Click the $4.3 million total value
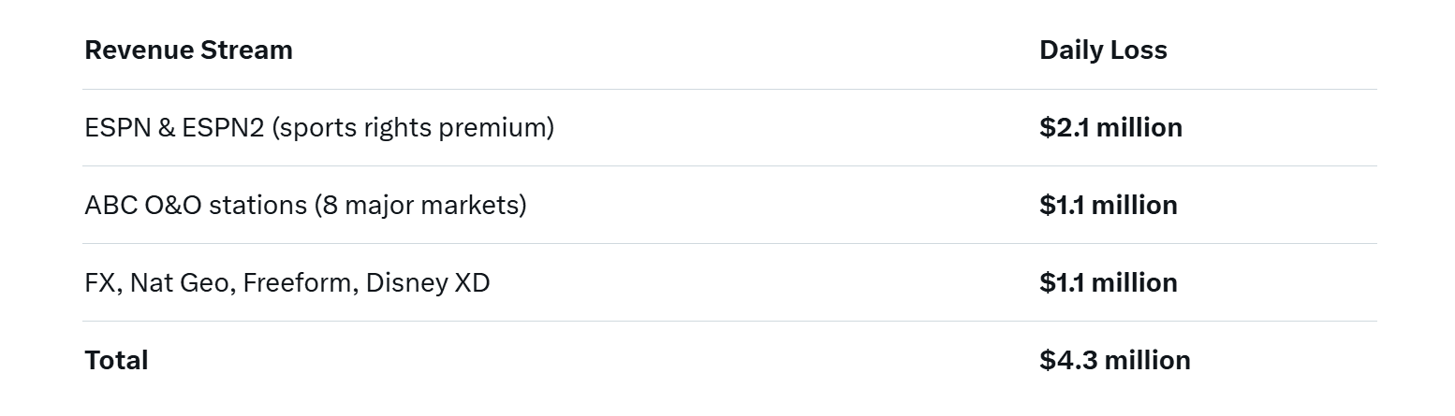The height and width of the screenshot is (416, 1455). 1114,360
